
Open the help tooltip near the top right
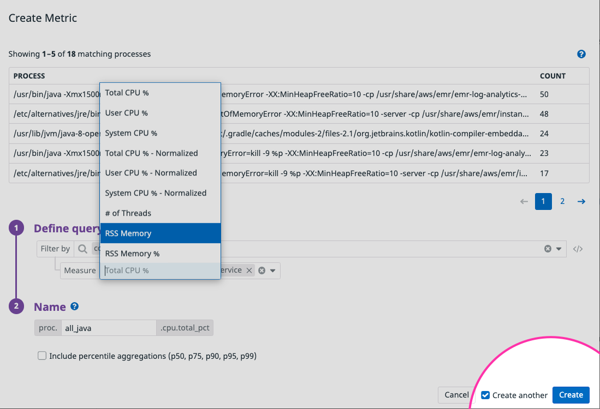581,54
